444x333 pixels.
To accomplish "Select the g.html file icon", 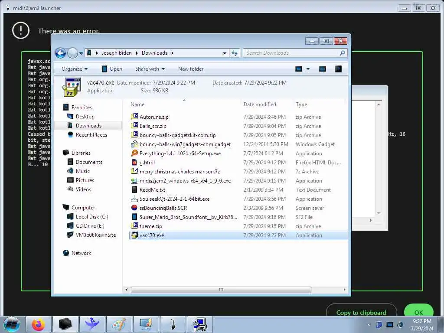I will click(x=134, y=162).
